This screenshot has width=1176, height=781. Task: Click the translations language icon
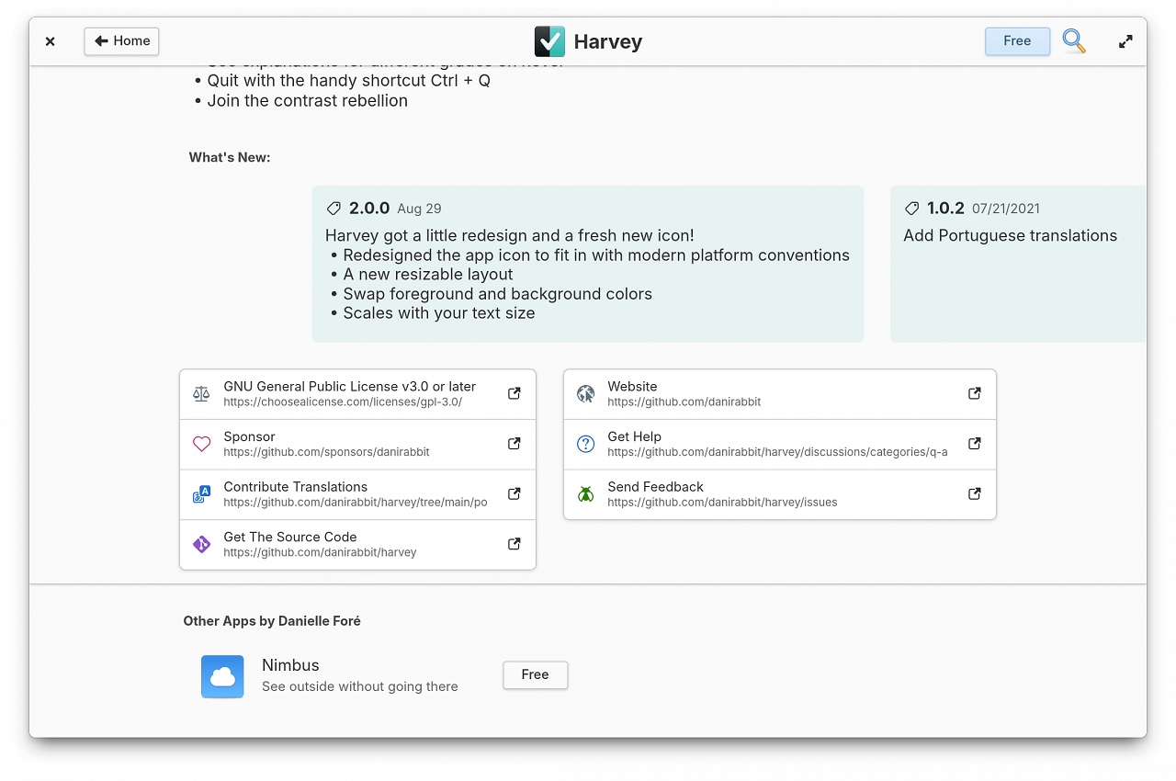pyautogui.click(x=201, y=494)
